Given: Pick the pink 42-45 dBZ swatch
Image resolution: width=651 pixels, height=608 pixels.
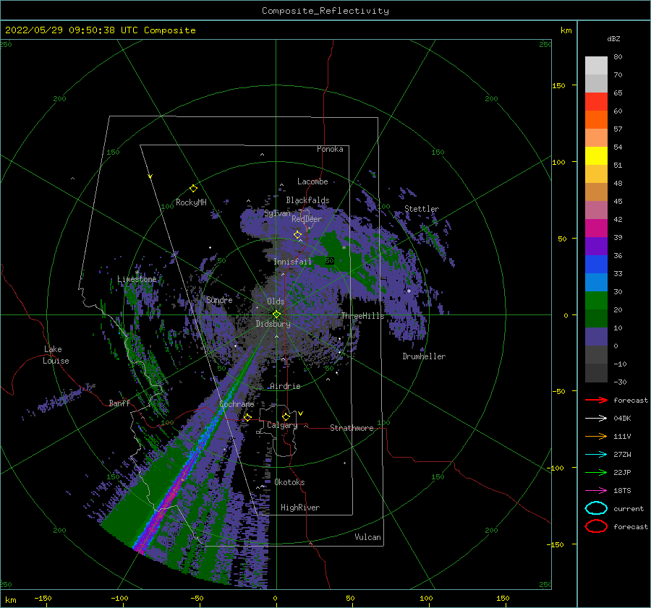Looking at the screenshot, I should [596, 210].
